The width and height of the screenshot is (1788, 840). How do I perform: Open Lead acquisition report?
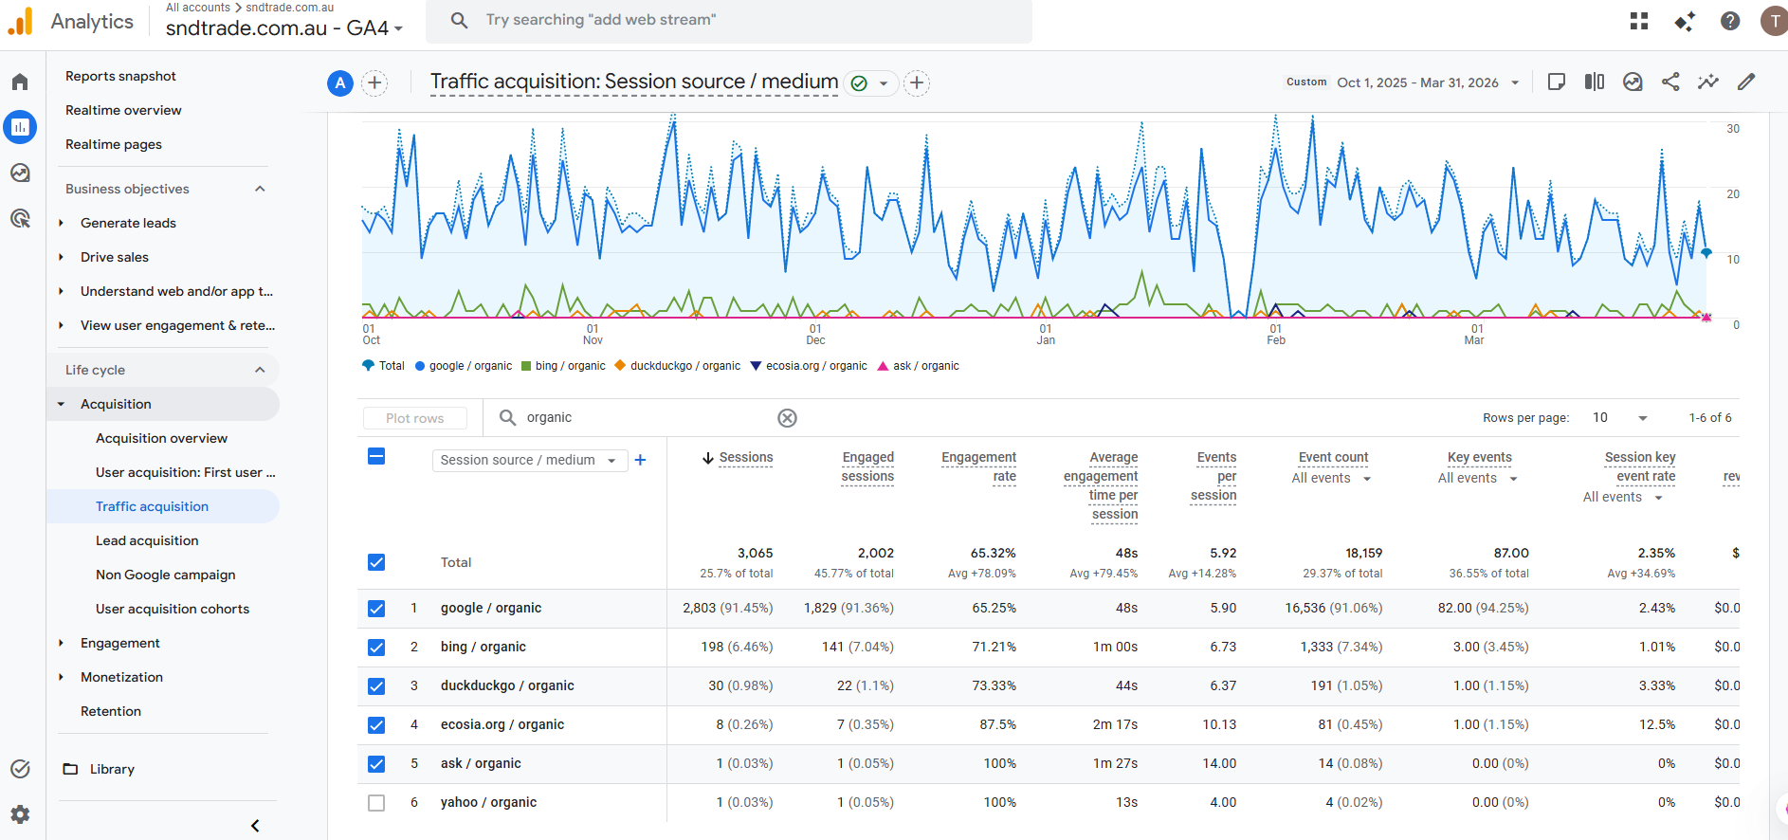[147, 540]
